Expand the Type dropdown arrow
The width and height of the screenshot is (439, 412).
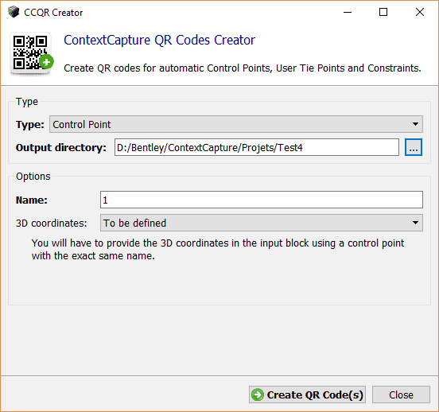point(415,124)
